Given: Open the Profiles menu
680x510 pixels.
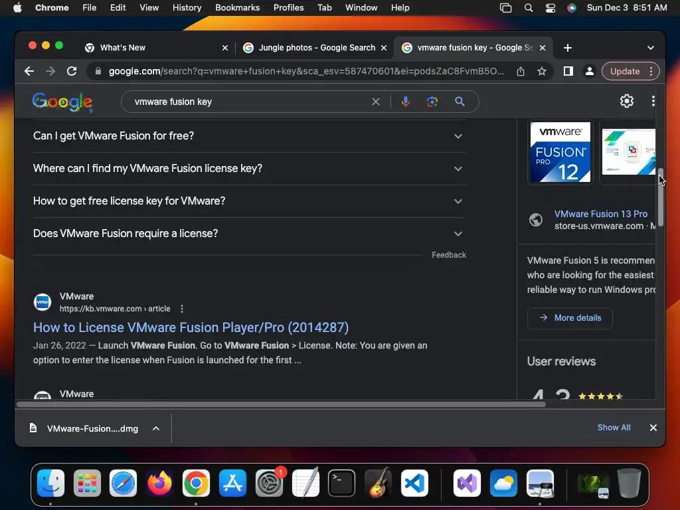Looking at the screenshot, I should pyautogui.click(x=288, y=8).
